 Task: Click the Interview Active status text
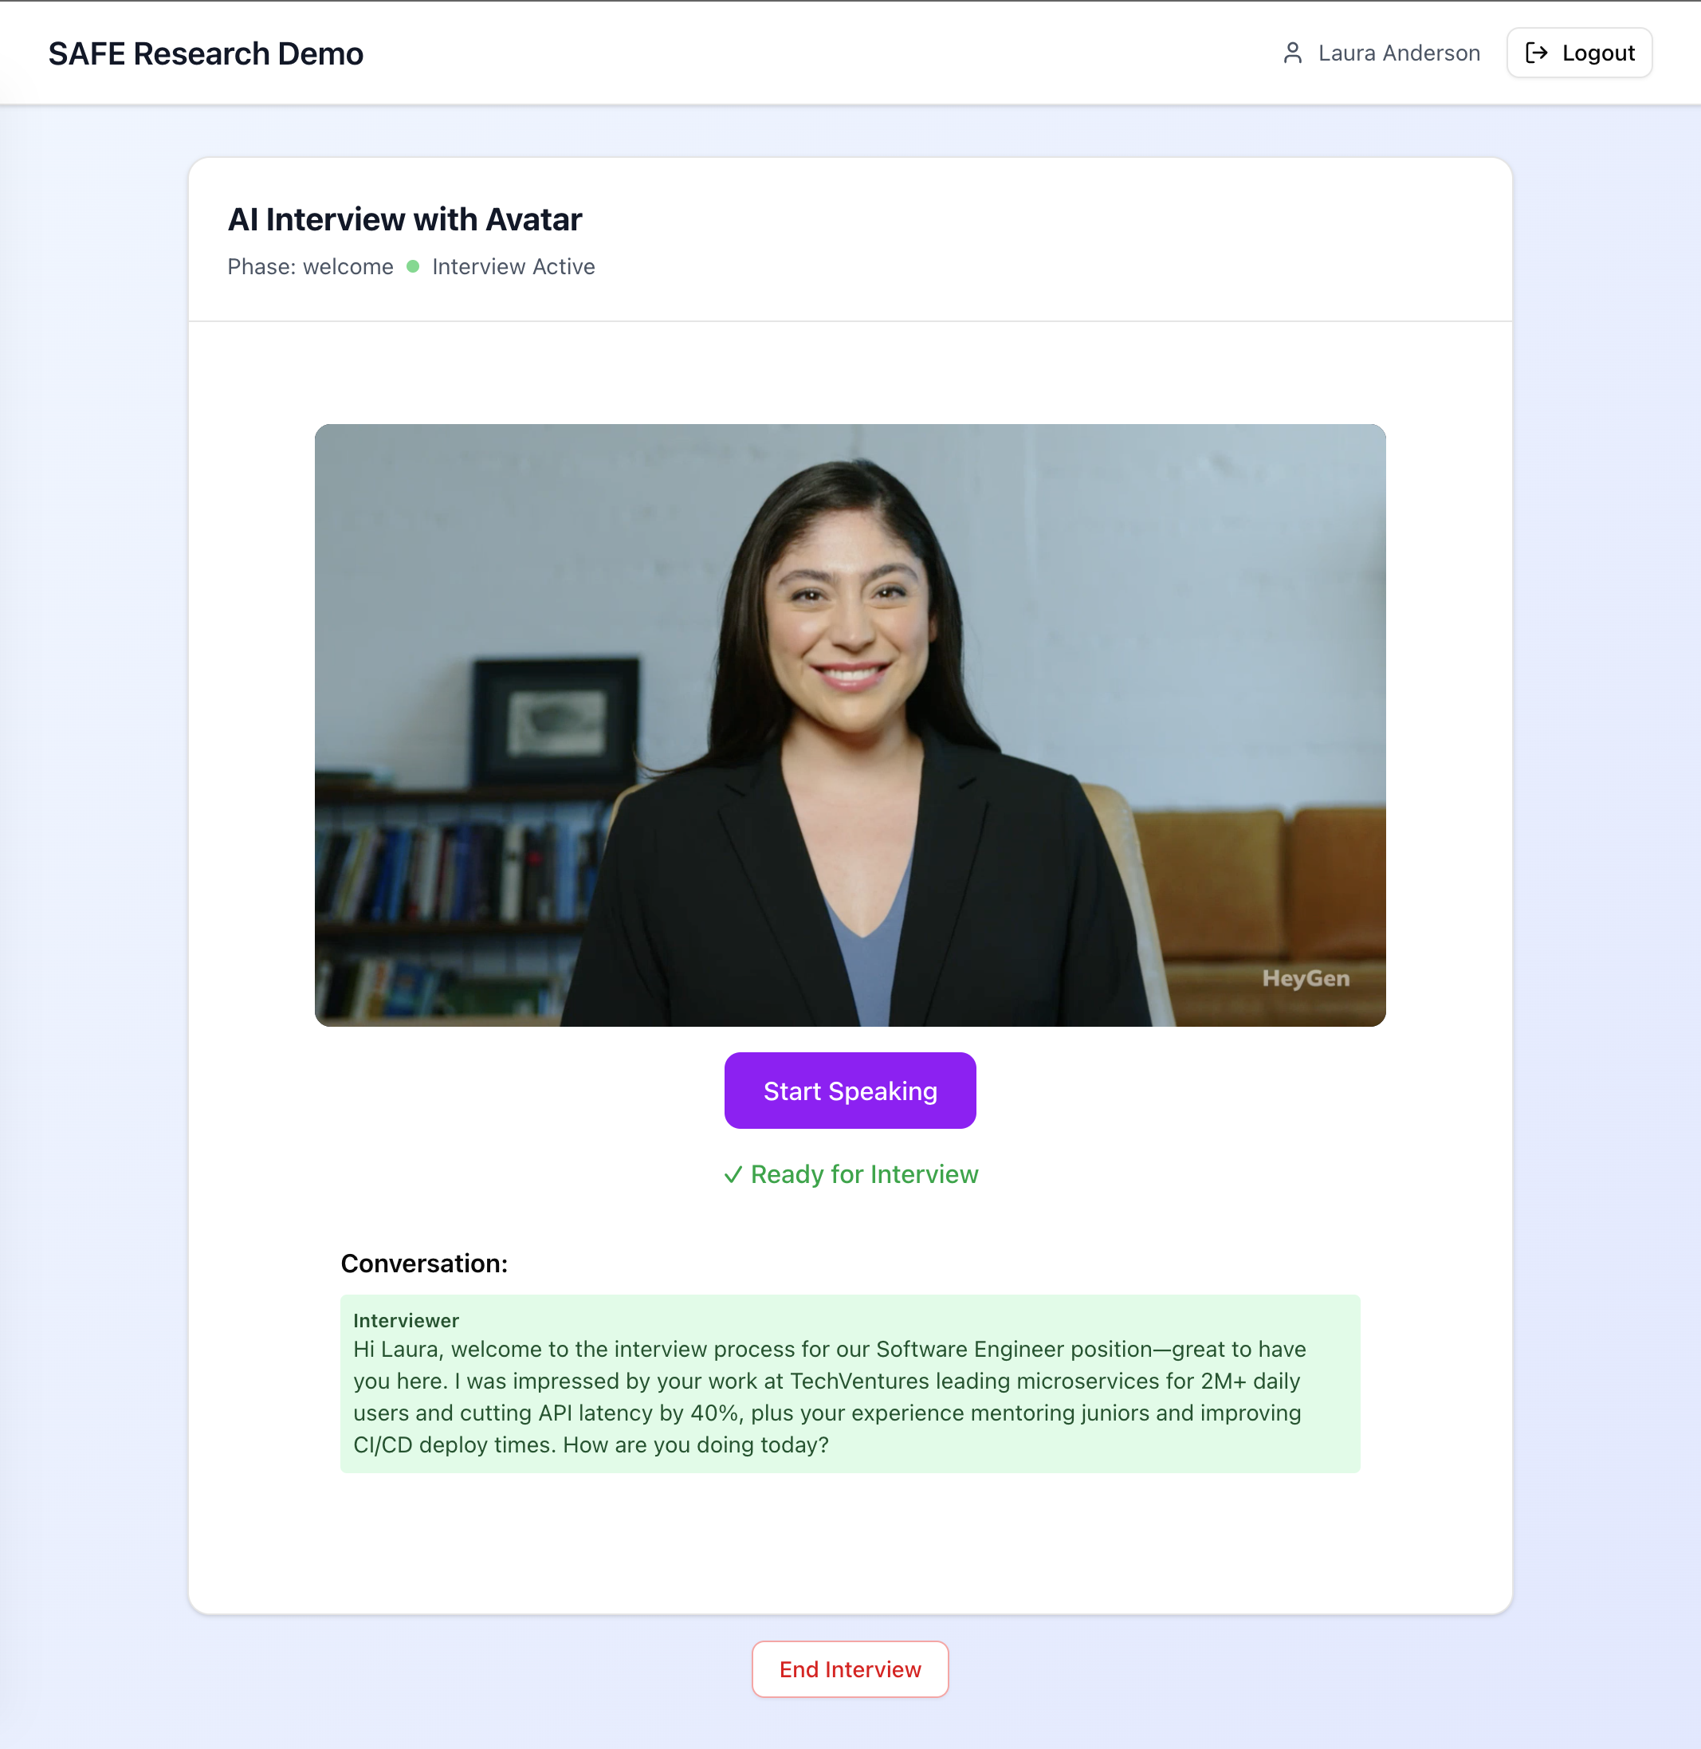click(x=513, y=267)
